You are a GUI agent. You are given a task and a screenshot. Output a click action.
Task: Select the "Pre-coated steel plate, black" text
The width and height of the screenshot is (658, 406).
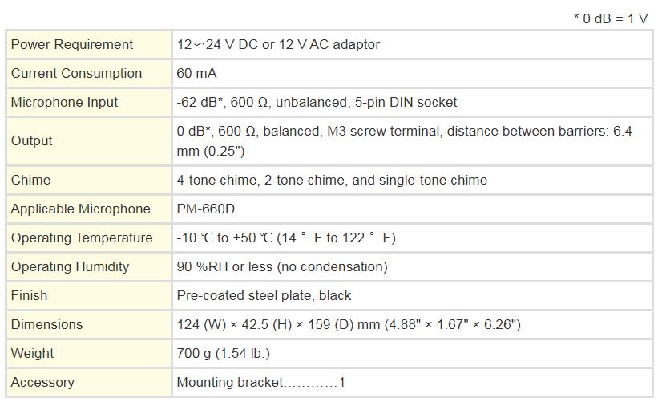click(x=264, y=295)
